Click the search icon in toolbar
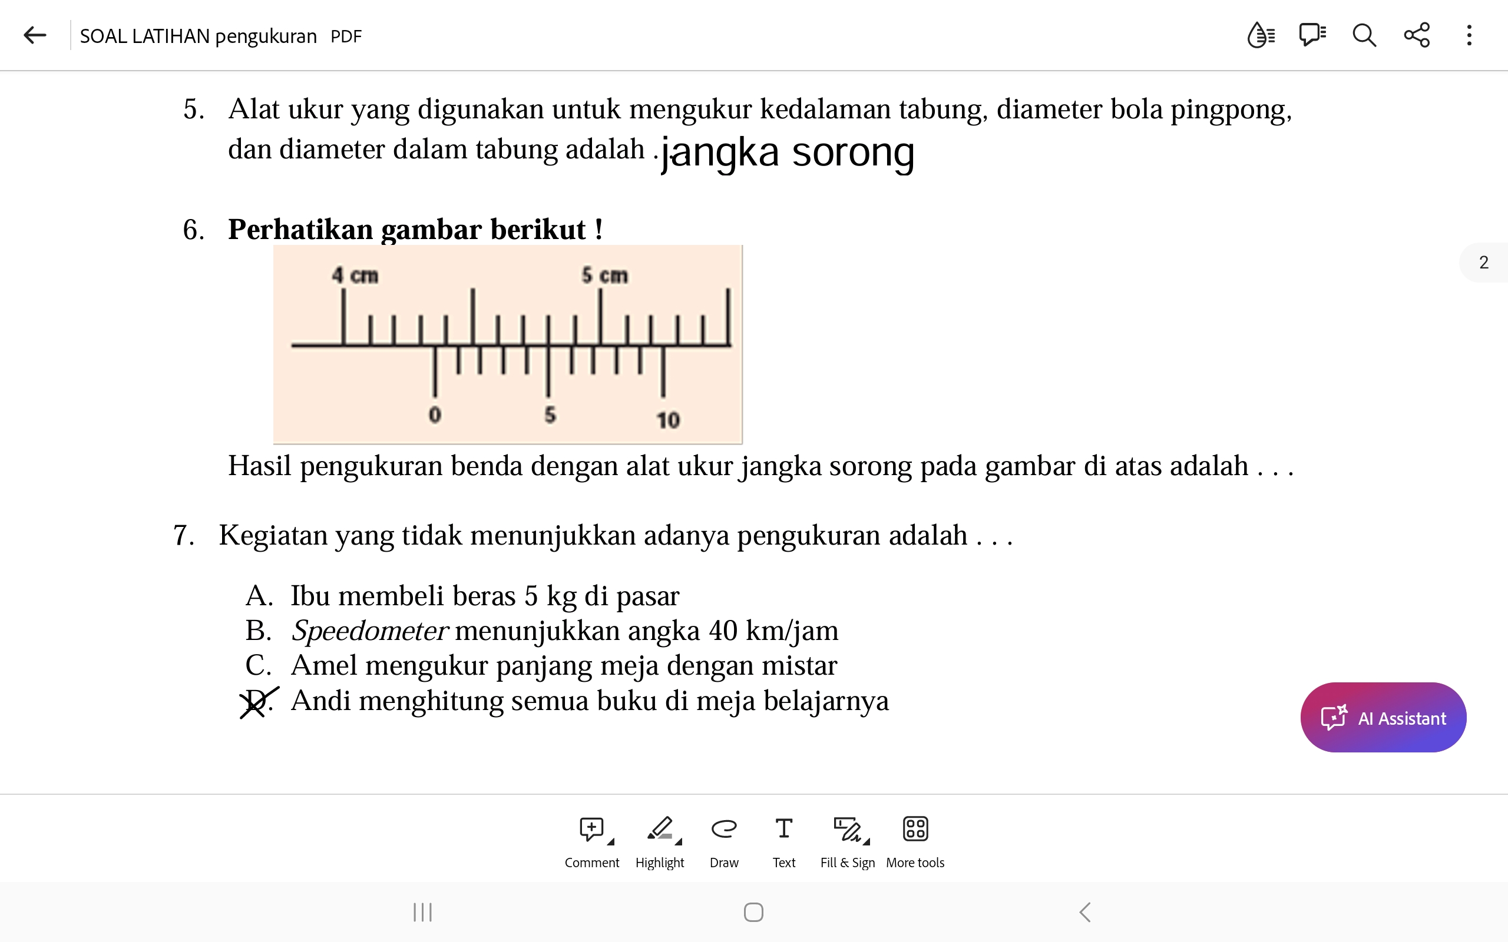The width and height of the screenshot is (1508, 942). [x=1364, y=36]
